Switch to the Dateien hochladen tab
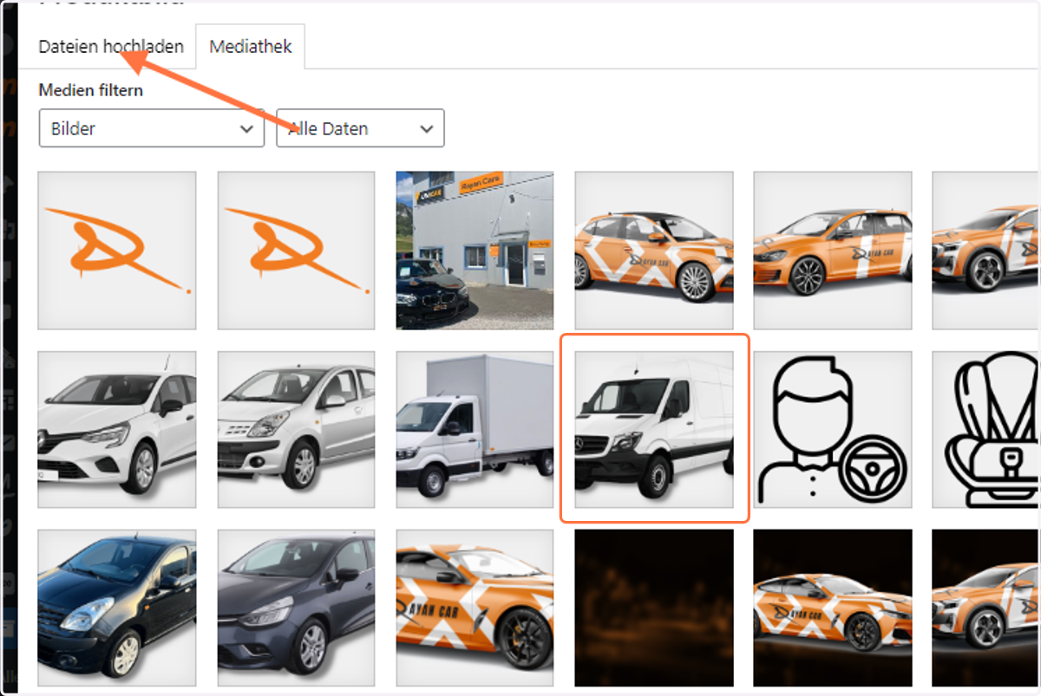The width and height of the screenshot is (1041, 696). [111, 47]
